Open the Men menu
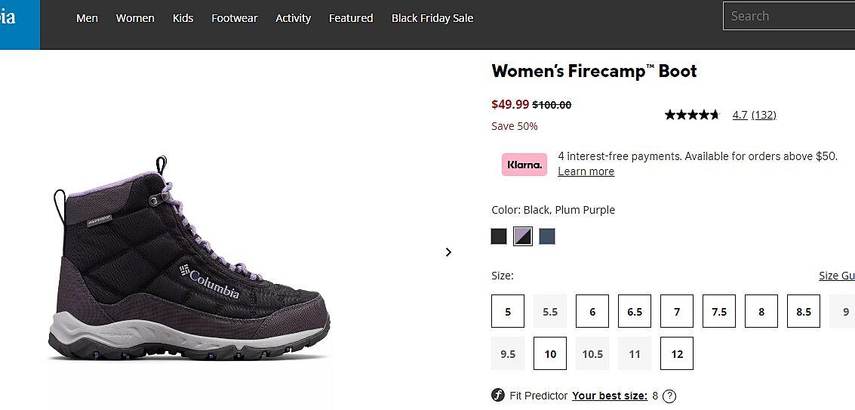The width and height of the screenshot is (855, 410). click(x=87, y=18)
